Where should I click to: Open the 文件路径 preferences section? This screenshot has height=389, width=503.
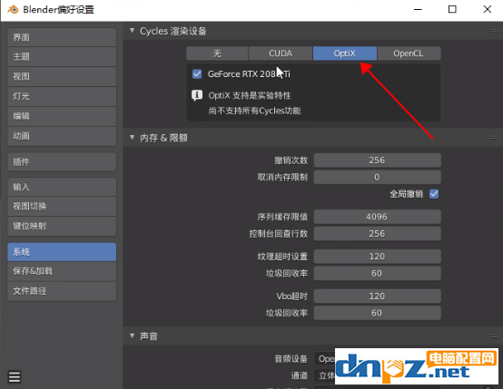click(x=62, y=291)
